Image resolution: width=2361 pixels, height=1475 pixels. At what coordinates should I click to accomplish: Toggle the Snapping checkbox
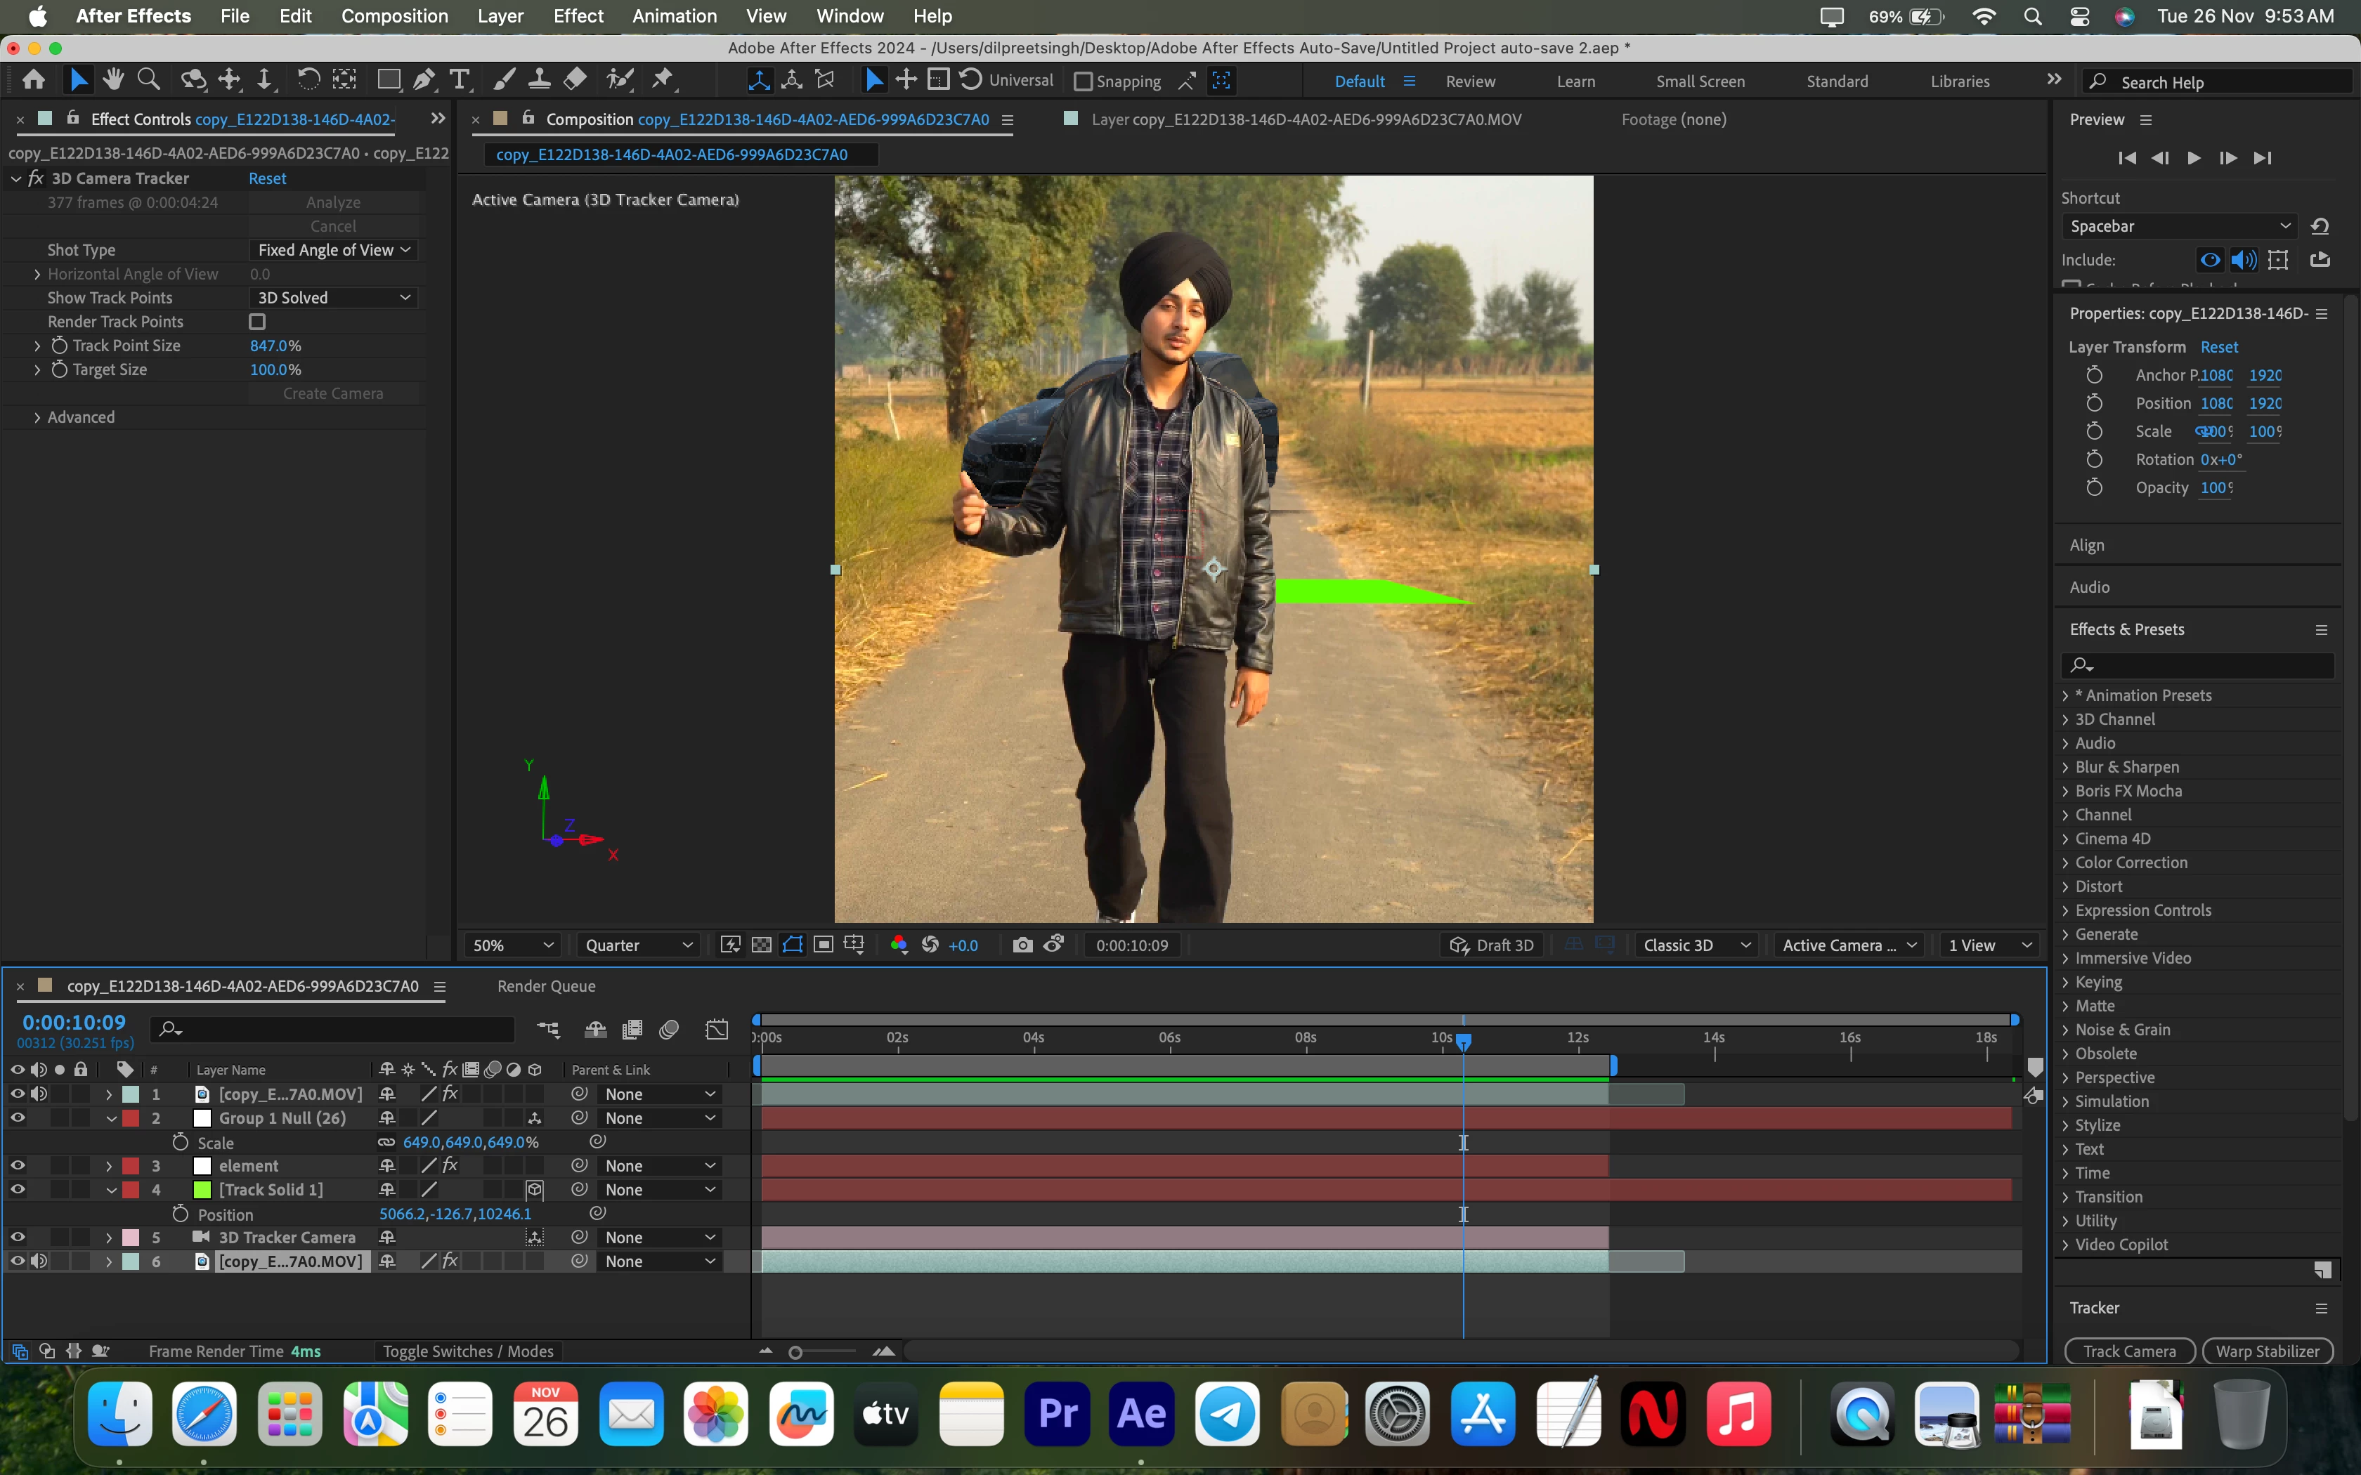click(1083, 82)
